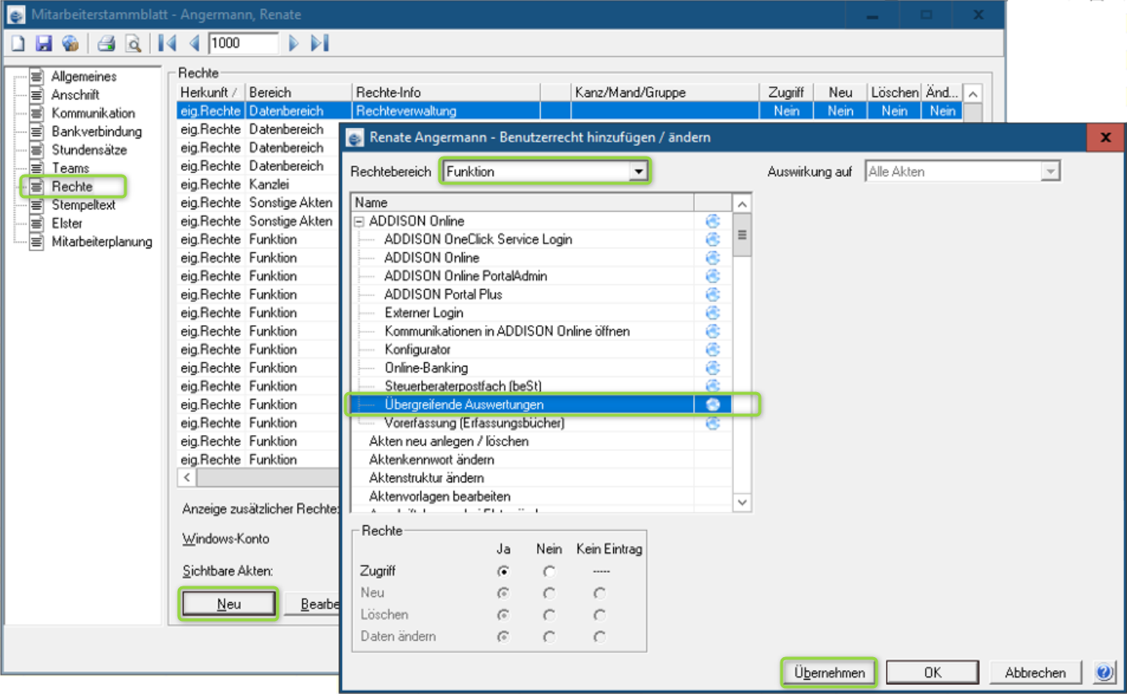Screen dimensions: 1127x694
Task: Collapse the ADDISON Online tree node
Action: (359, 221)
